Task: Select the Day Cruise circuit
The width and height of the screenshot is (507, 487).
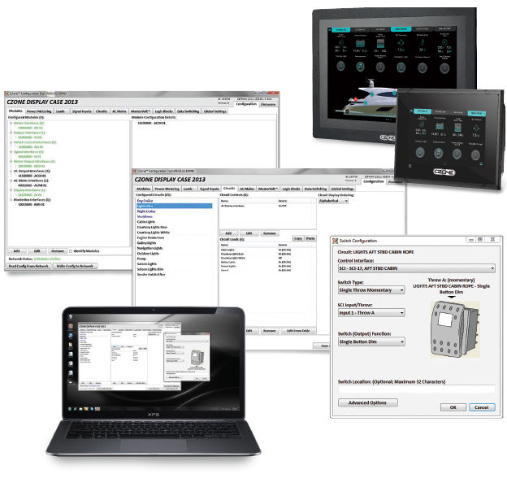Action: coord(145,201)
